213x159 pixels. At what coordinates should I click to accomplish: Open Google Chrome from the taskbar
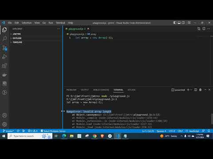pos(95,136)
